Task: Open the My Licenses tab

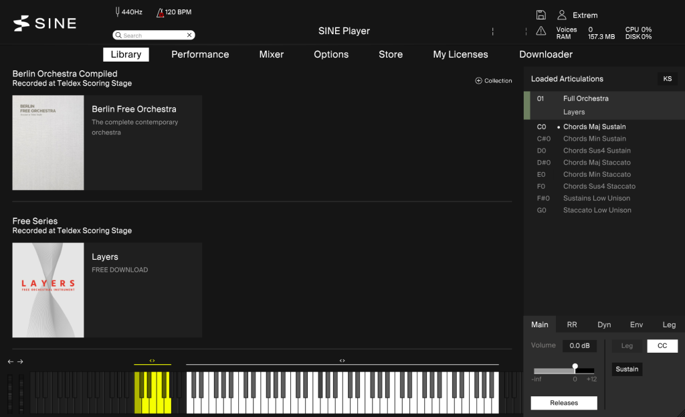Action: 460,54
